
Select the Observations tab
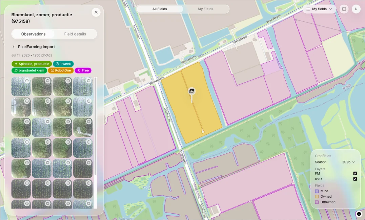33,34
